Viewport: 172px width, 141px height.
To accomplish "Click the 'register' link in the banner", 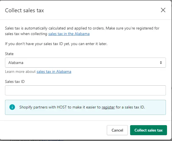I will tap(108, 107).
